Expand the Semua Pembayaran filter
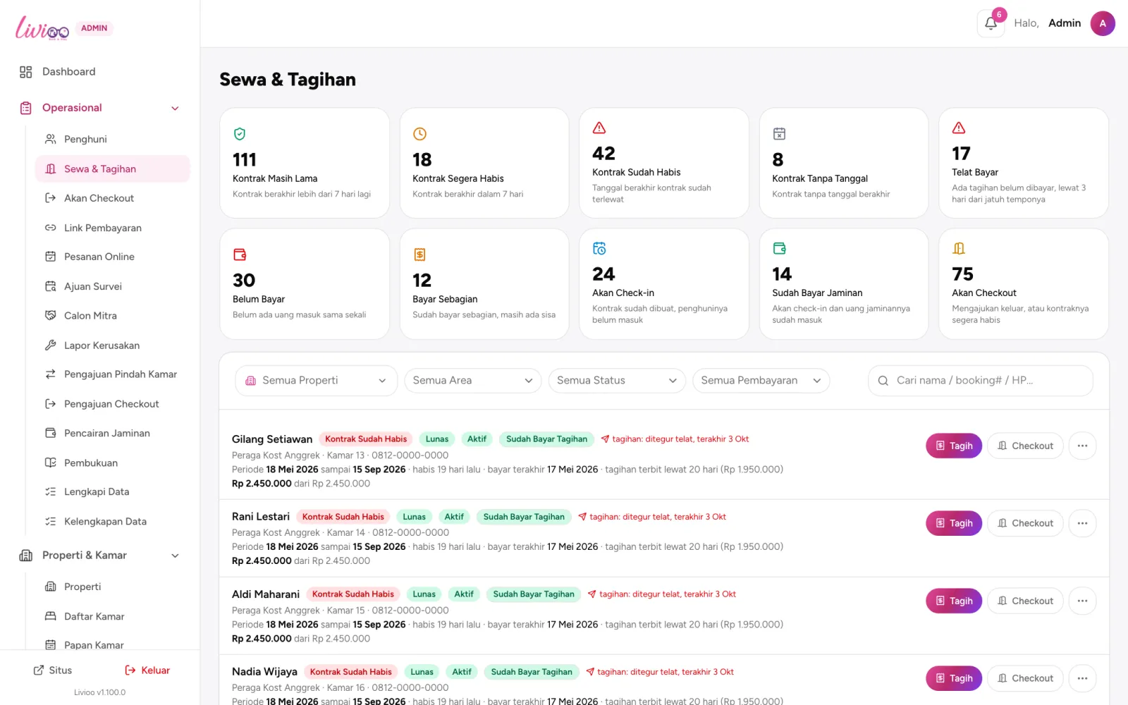1128x705 pixels. (761, 381)
